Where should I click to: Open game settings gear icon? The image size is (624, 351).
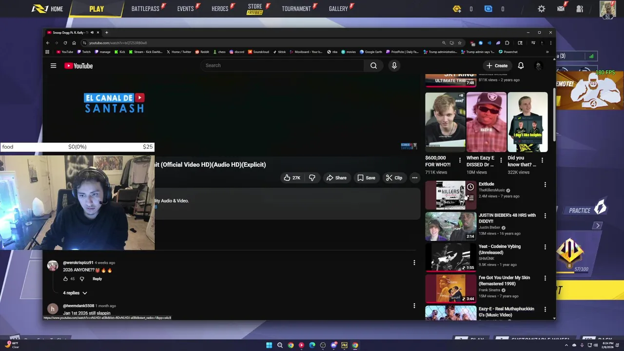pyautogui.click(x=541, y=9)
